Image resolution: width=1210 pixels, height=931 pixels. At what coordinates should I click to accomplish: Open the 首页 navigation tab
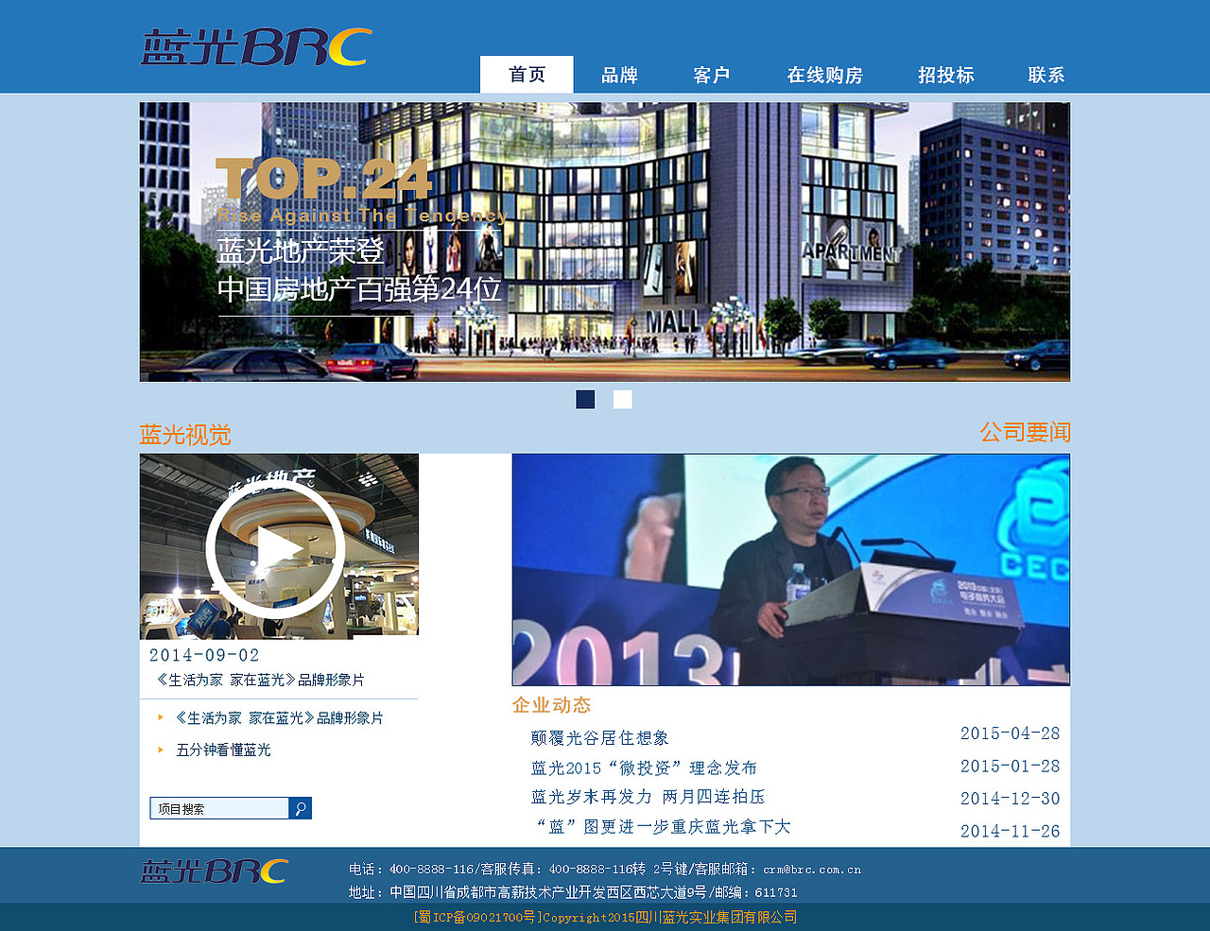pyautogui.click(x=527, y=75)
